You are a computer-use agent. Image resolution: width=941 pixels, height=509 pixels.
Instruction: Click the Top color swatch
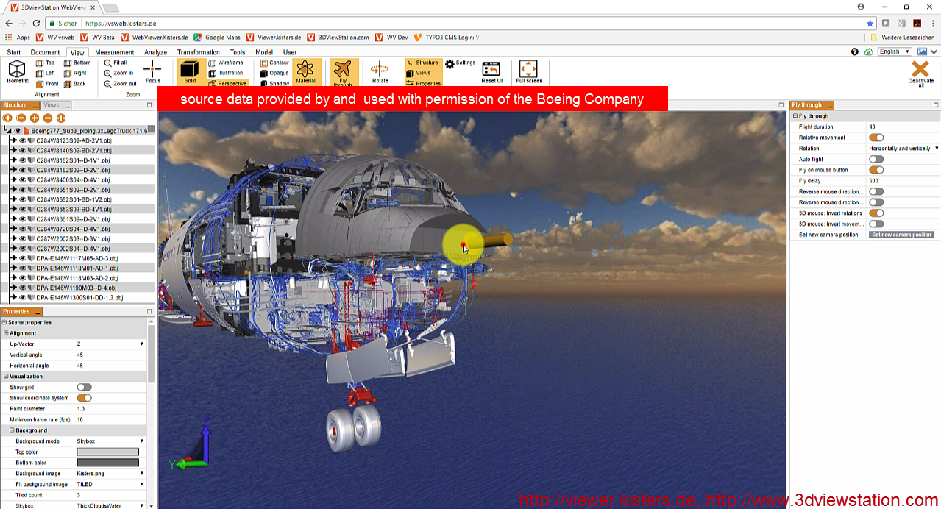click(x=107, y=452)
